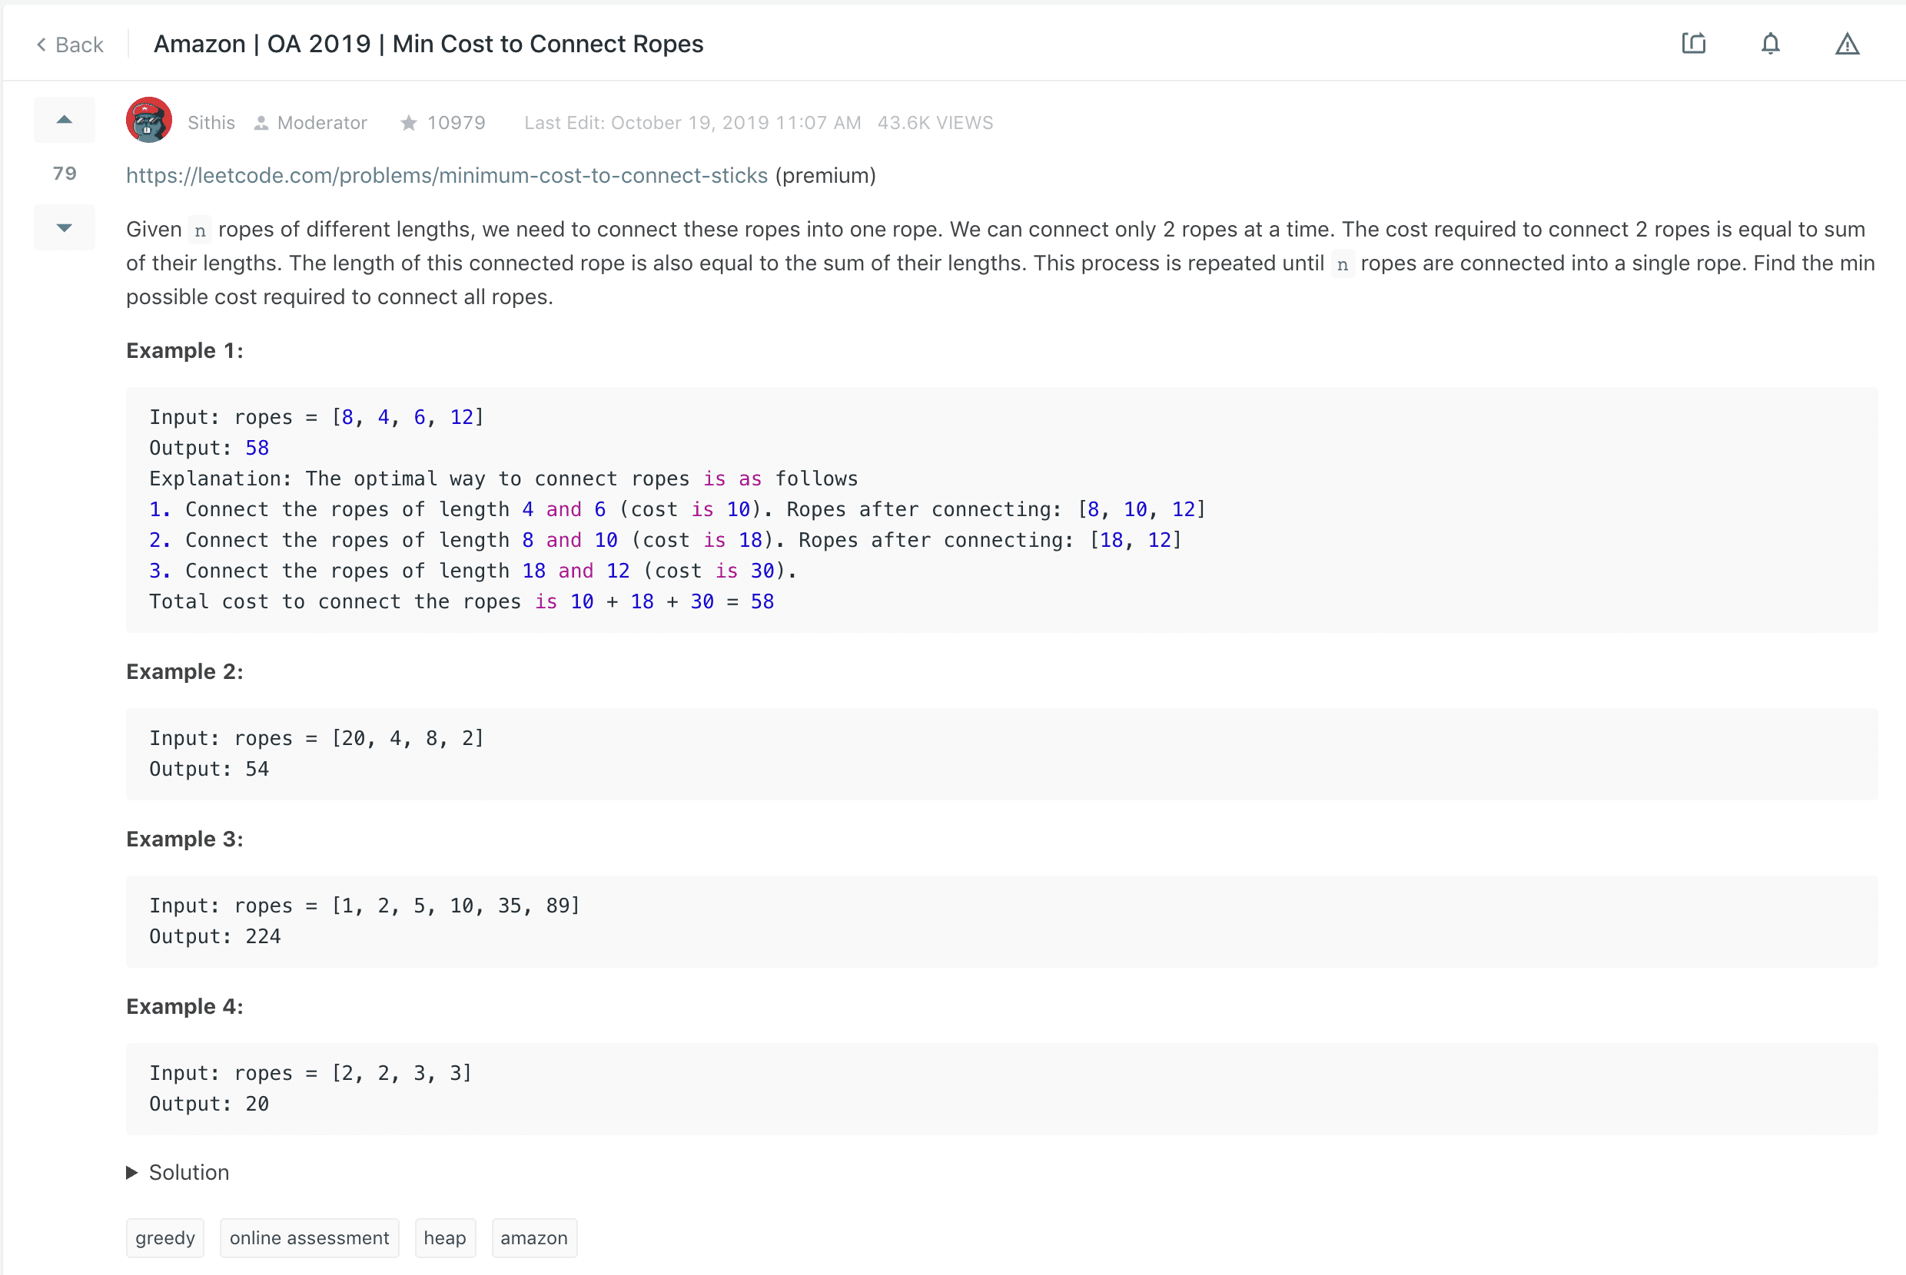
Task: Click the Moderator person icon
Action: click(261, 123)
